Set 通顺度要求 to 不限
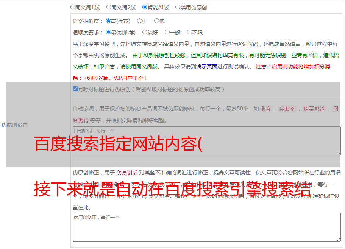The width and height of the screenshot is (345, 249). pyautogui.click(x=189, y=32)
